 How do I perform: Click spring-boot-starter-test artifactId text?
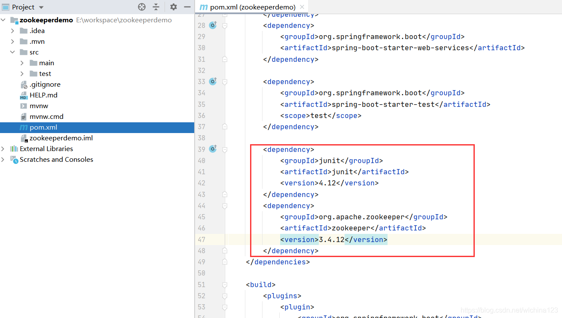[383, 104]
